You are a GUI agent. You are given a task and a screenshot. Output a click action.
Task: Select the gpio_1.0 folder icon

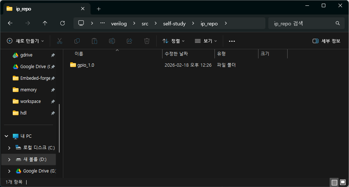(x=73, y=65)
